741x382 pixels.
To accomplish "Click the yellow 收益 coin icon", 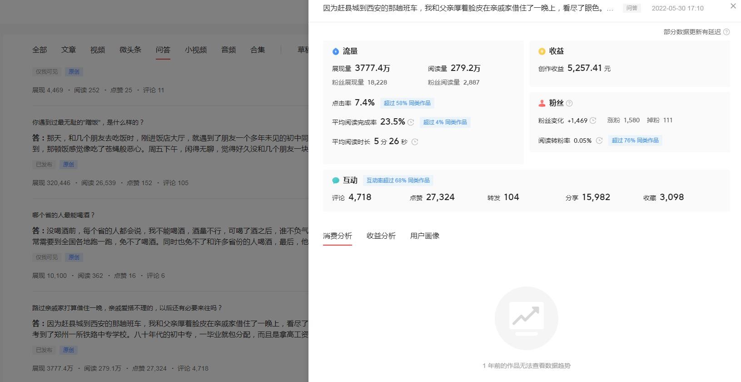I will click(x=542, y=51).
